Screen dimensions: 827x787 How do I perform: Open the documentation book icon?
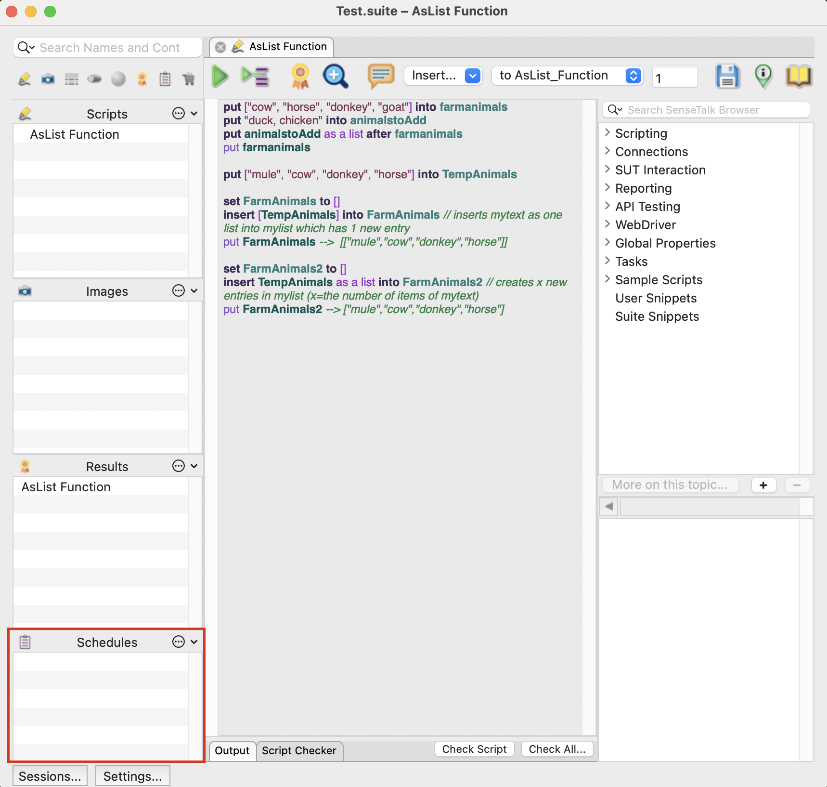[799, 76]
